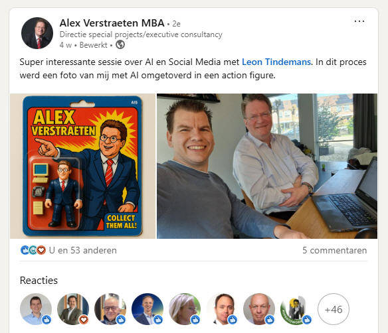Open the action figure image
388x333 pixels.
pyautogui.click(x=82, y=166)
